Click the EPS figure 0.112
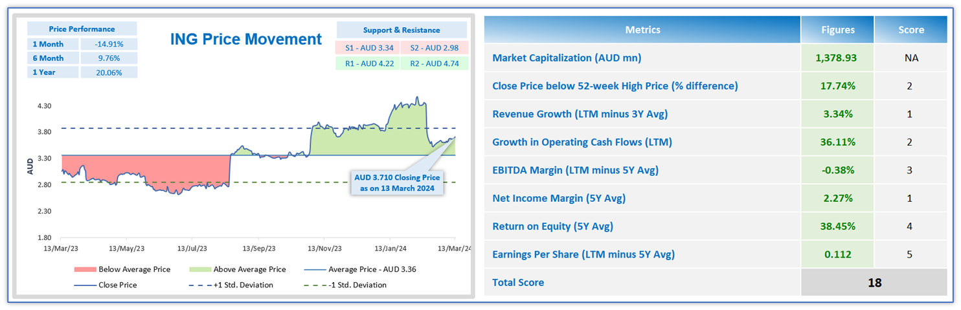The height and width of the screenshot is (310, 961). 837,254
